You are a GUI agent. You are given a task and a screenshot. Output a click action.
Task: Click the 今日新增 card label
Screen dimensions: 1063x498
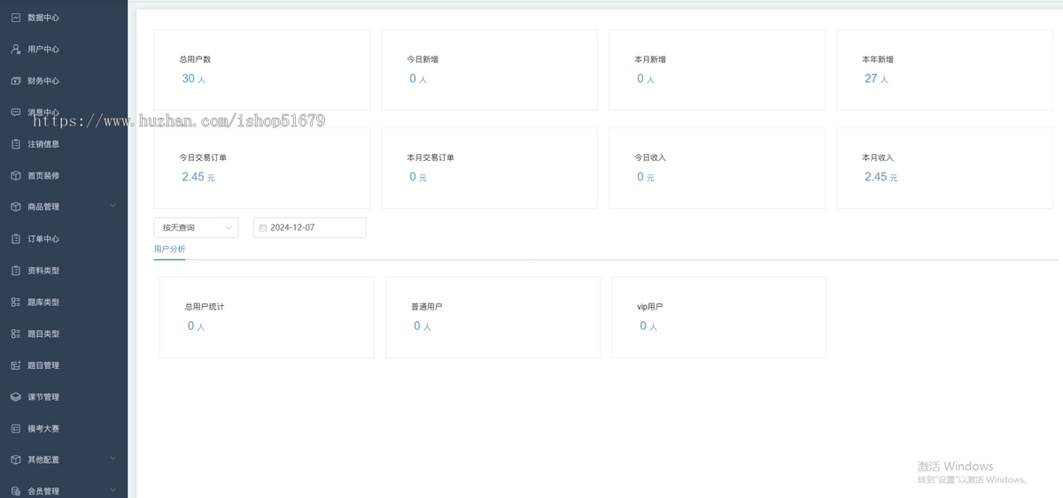coord(423,59)
